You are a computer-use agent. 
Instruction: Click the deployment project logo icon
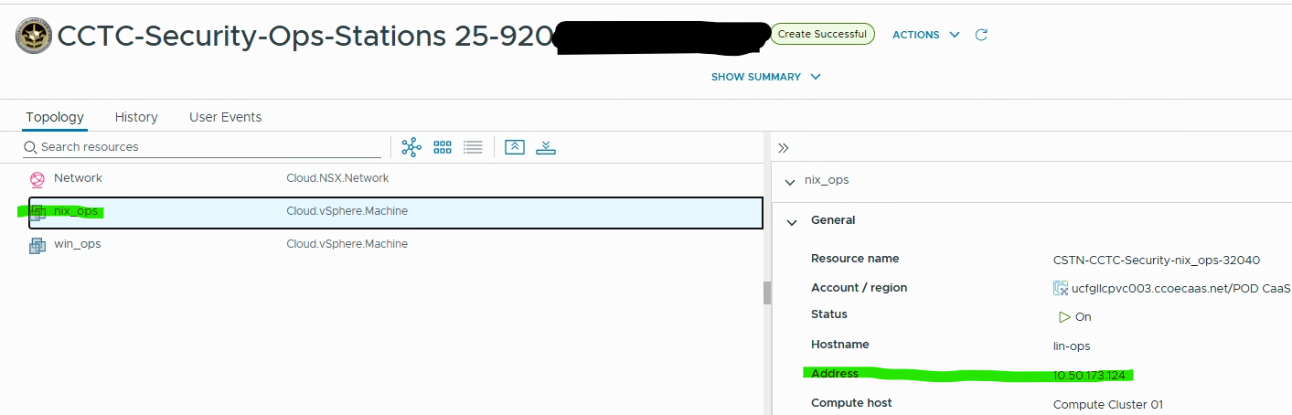pyautogui.click(x=34, y=37)
